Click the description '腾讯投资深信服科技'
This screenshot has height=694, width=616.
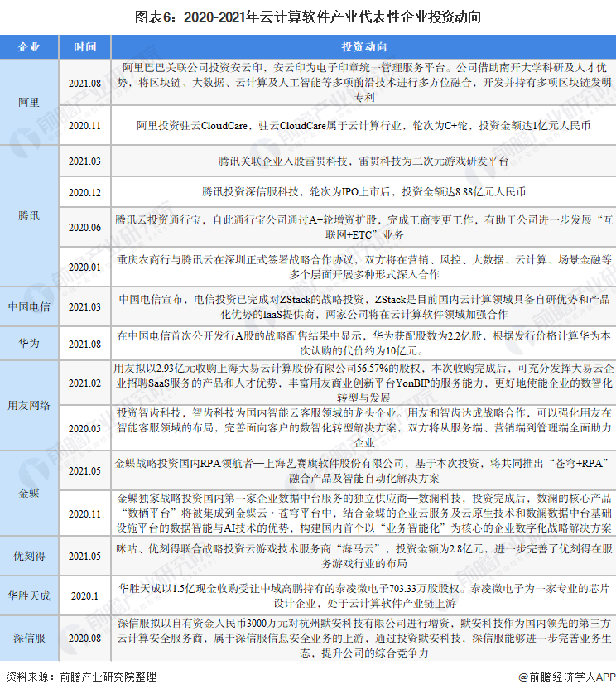(x=364, y=191)
